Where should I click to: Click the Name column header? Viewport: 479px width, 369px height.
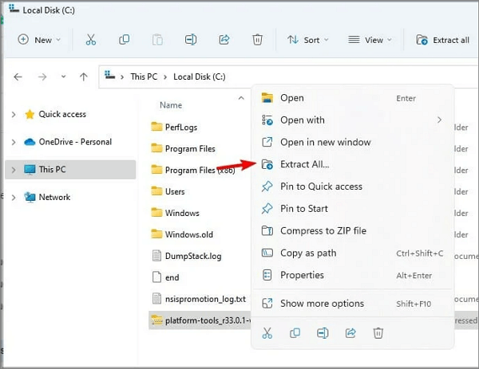tap(171, 105)
